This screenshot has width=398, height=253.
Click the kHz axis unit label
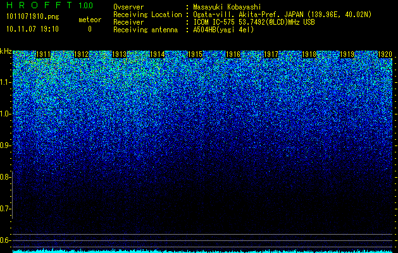coord(6,51)
